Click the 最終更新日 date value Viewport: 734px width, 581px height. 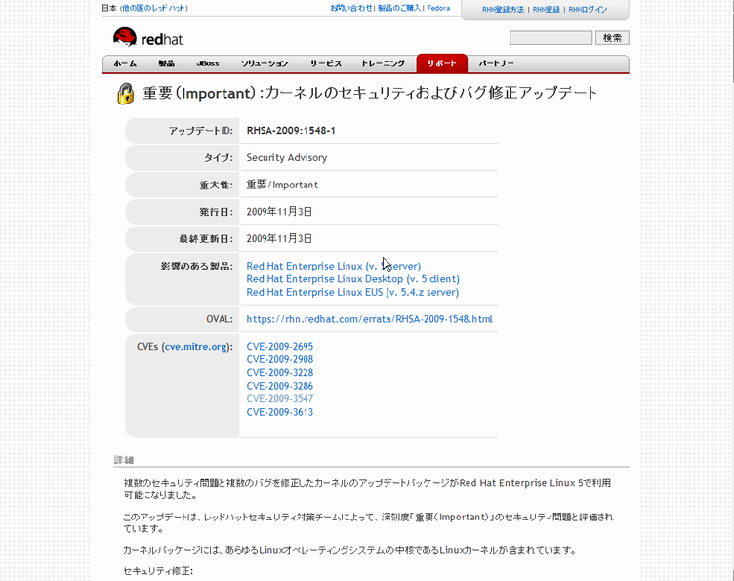[x=279, y=239]
